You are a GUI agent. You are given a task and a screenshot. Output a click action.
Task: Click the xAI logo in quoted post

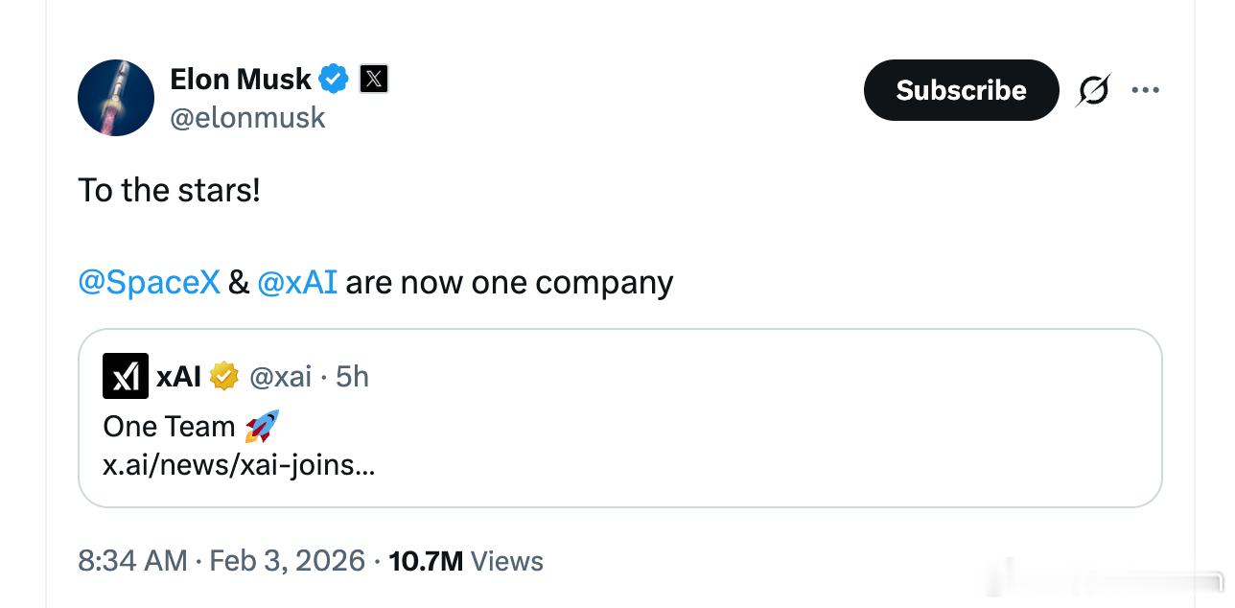point(125,376)
